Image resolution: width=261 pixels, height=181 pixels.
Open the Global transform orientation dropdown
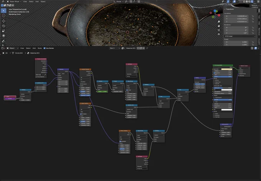tap(119, 2)
